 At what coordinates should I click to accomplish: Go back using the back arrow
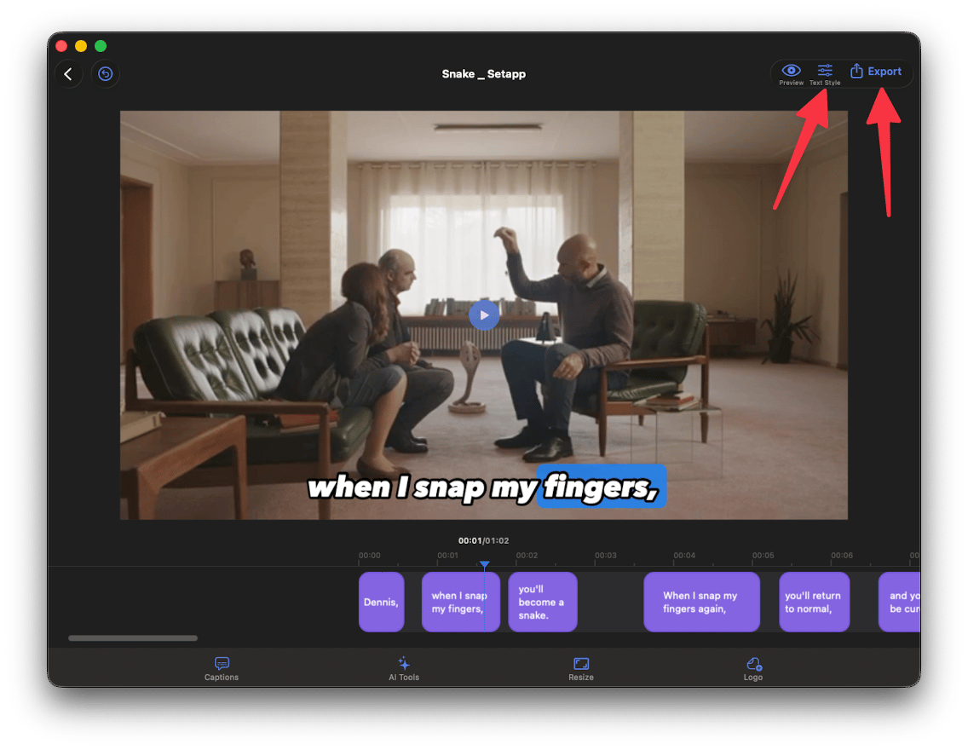click(69, 73)
